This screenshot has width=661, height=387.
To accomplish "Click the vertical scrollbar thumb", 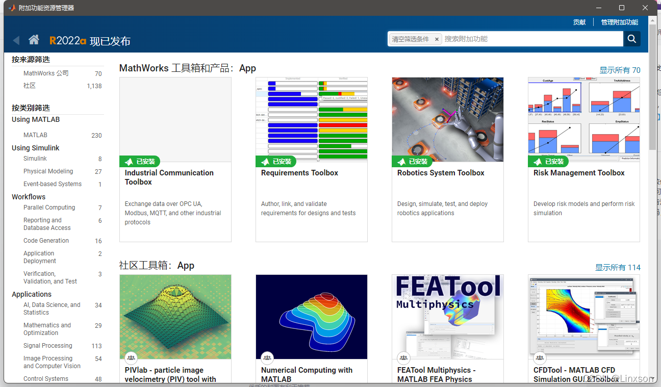I will tap(652, 87).
